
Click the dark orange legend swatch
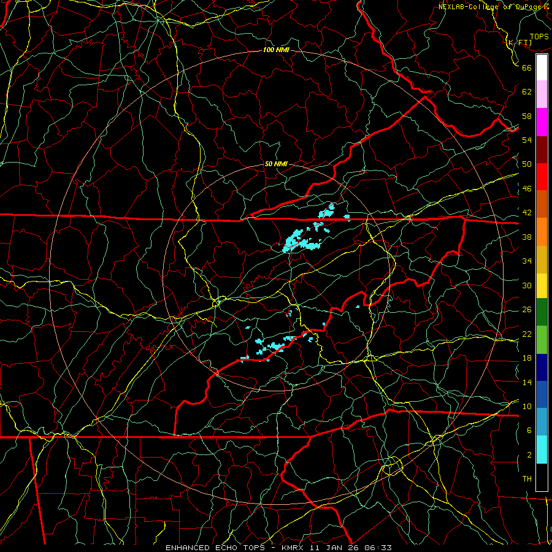(x=542, y=204)
